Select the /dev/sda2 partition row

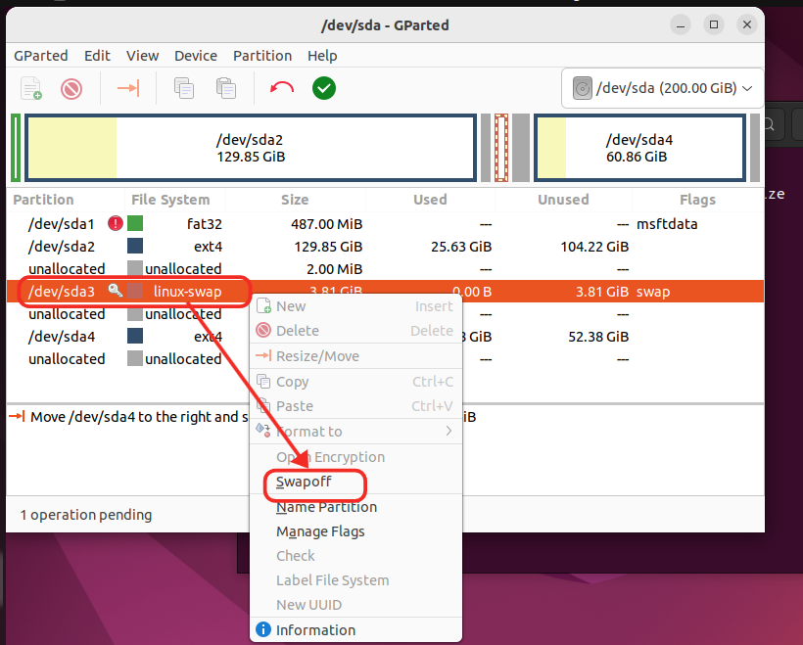click(385, 247)
